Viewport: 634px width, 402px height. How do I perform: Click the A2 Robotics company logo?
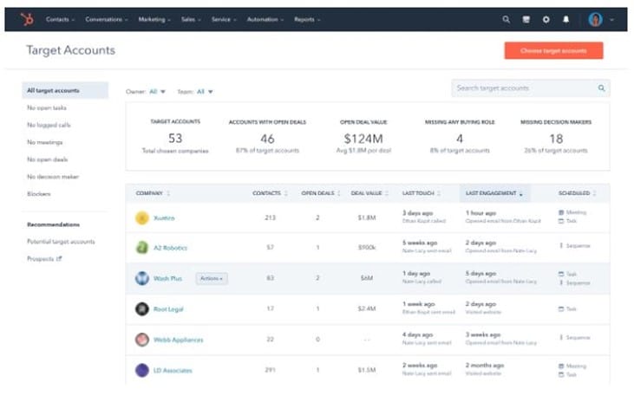click(x=142, y=247)
